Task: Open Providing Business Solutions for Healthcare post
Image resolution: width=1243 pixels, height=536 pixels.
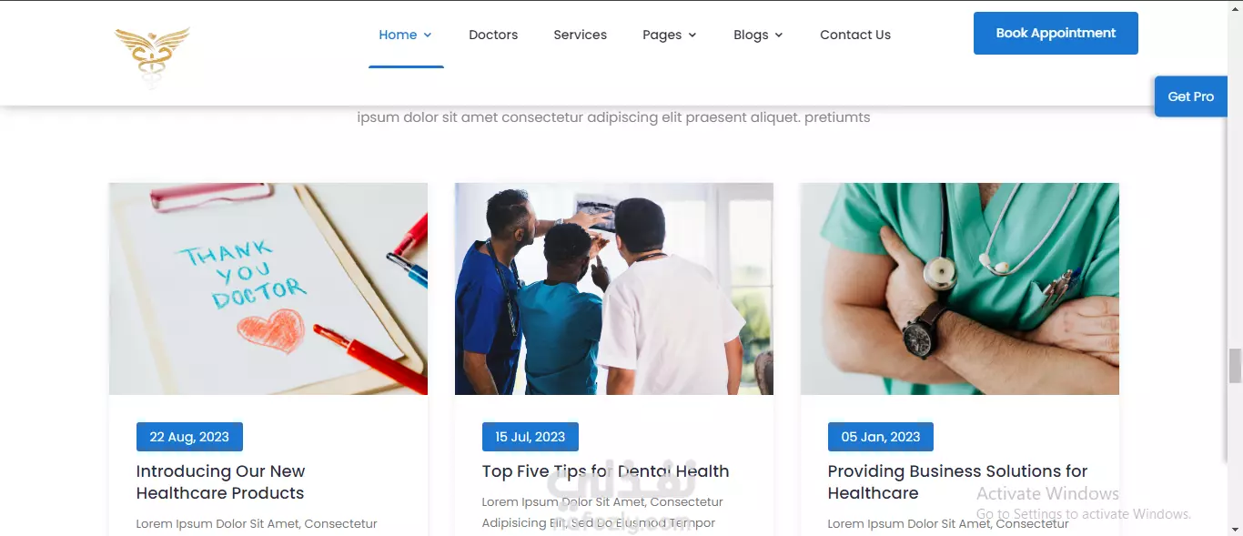Action: click(958, 482)
